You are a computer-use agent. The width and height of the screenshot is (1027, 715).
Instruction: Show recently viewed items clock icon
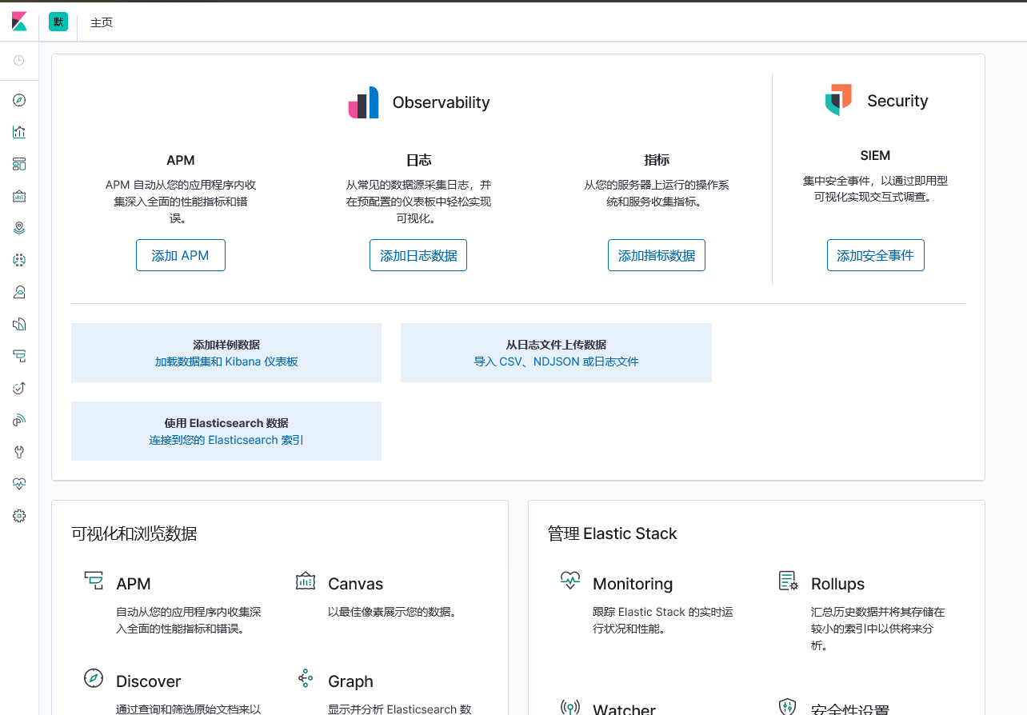point(19,60)
